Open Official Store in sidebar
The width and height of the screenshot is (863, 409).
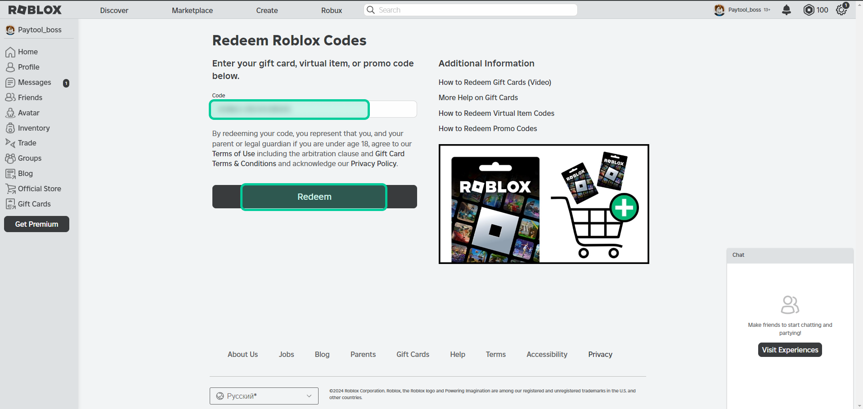click(x=39, y=189)
